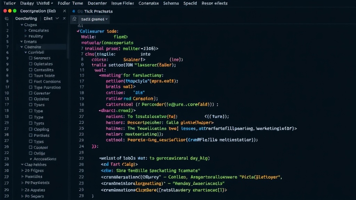Close the Coocpration (llel) tab
Screen dimensions: 356x200
64,11
